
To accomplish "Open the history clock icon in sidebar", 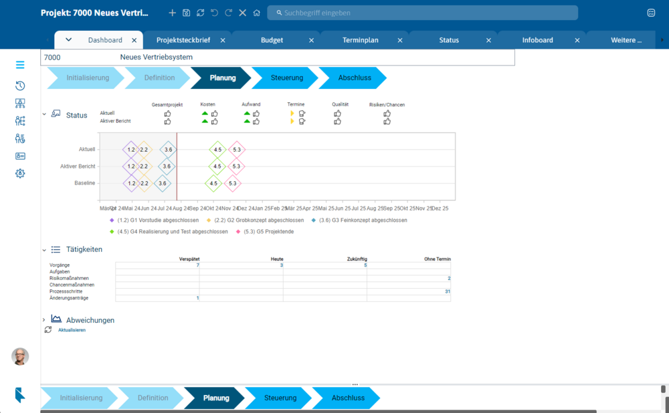I will 20,86.
